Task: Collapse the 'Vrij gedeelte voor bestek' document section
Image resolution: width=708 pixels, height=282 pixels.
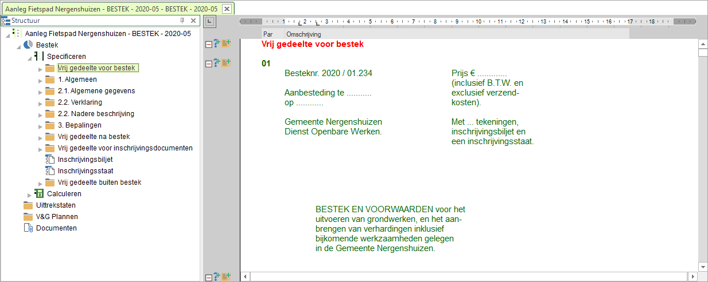Action: click(x=208, y=45)
